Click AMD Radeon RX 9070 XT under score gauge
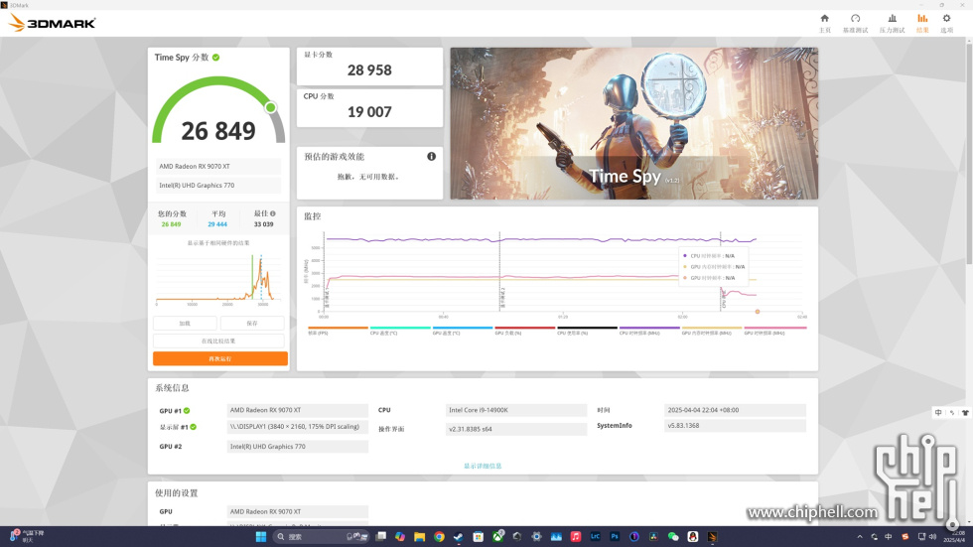 click(218, 166)
